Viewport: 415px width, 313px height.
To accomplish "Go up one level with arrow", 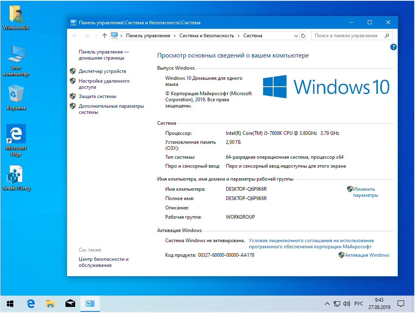I will coord(105,36).
